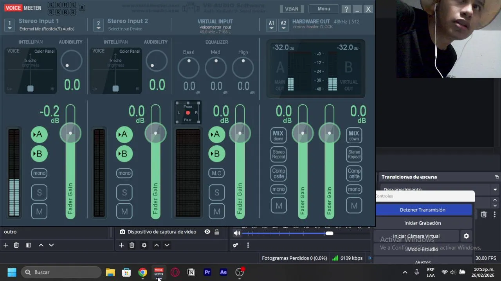Add a new source in OBS
This screenshot has height=281, width=501.
click(121, 245)
